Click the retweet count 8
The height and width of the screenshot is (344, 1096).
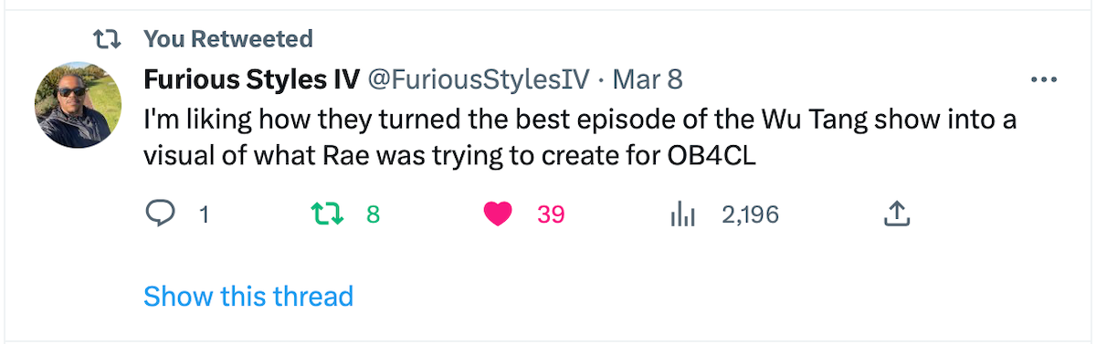[373, 215]
